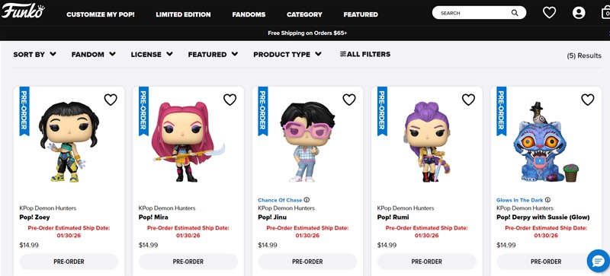Click the Funko logo
Viewport: 610px width, 276px height.
[x=23, y=11]
